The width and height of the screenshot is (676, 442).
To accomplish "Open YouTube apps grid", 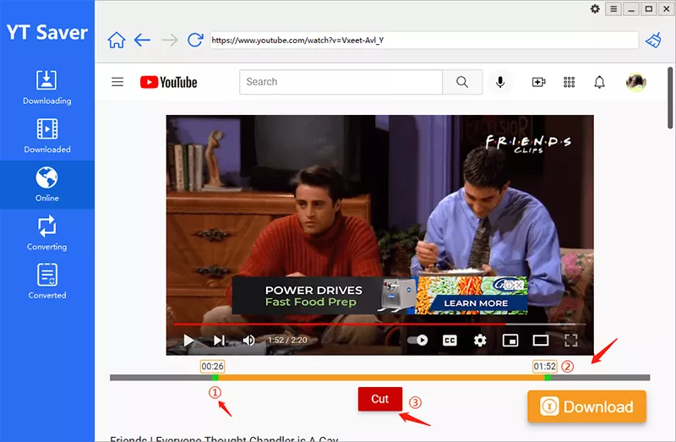I will click(569, 82).
